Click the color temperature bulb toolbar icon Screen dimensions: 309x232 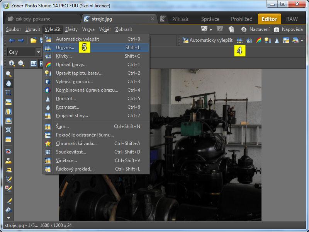point(268,41)
